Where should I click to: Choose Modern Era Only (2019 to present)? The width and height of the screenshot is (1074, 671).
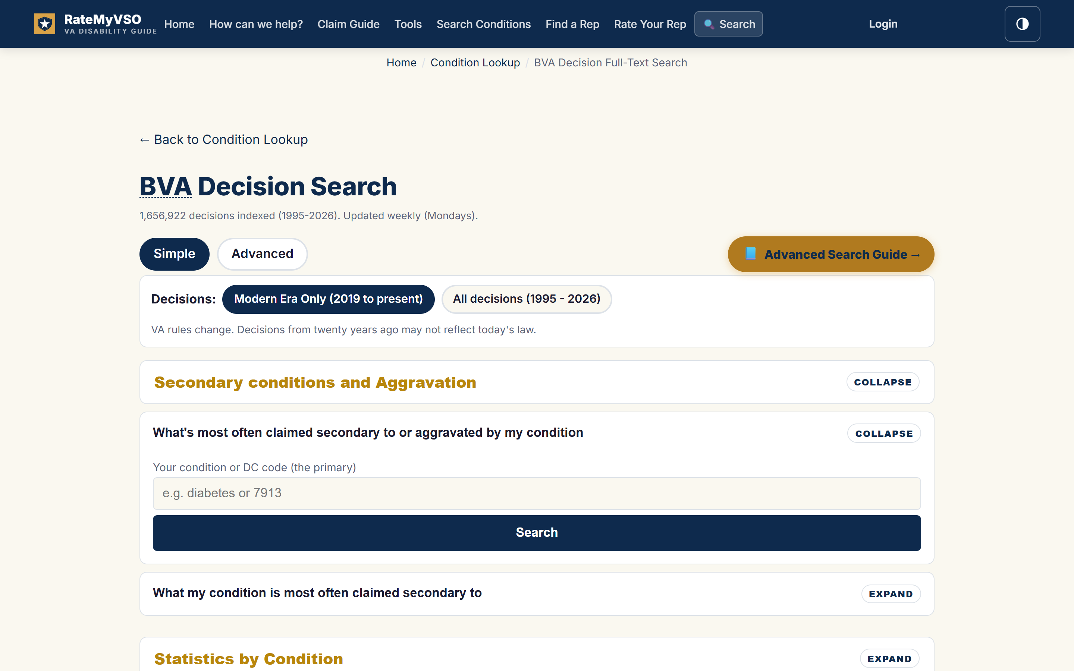329,299
